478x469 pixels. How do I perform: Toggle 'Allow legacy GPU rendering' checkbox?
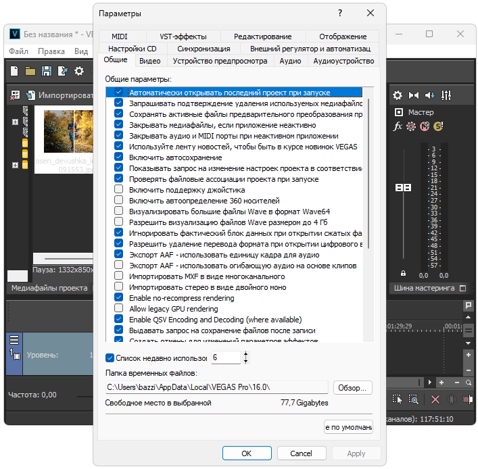click(x=119, y=309)
